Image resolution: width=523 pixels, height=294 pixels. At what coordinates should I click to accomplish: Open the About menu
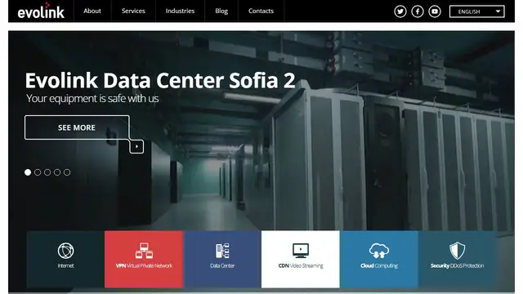coord(92,11)
